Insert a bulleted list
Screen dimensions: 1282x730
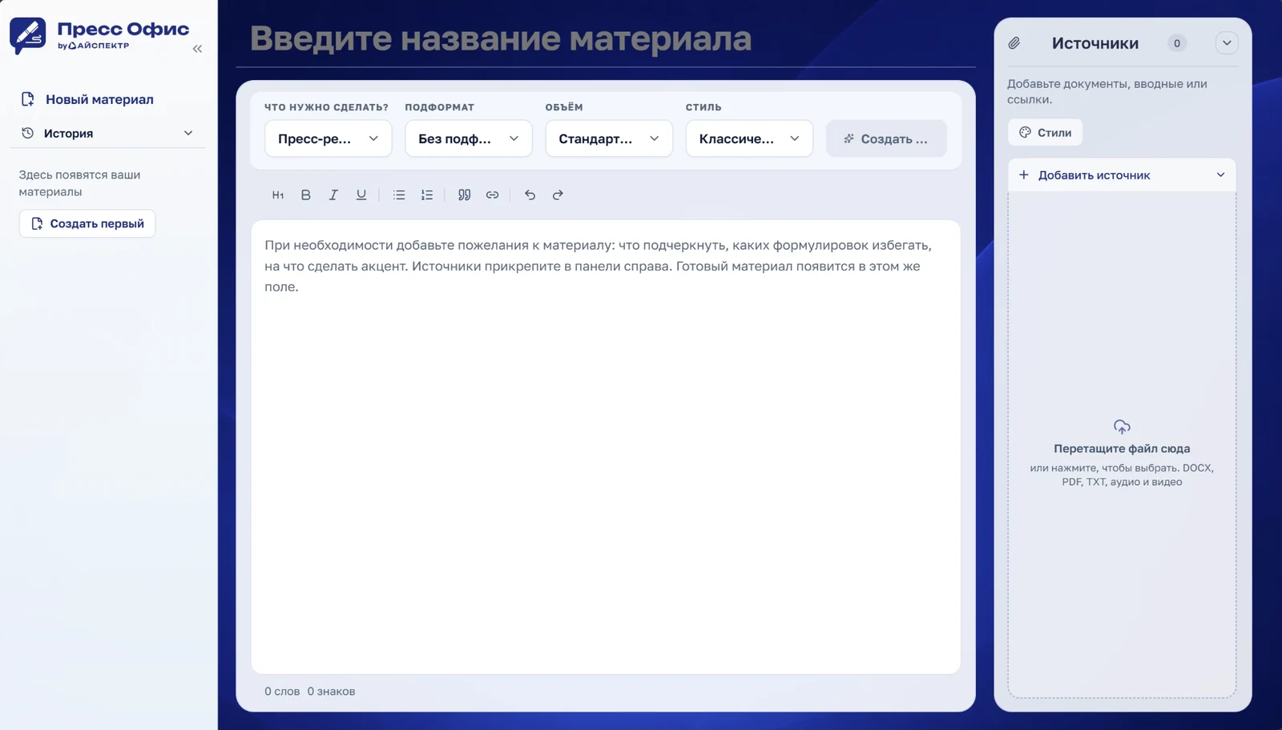click(x=399, y=195)
